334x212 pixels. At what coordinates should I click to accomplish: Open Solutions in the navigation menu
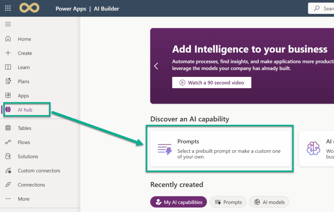[x=28, y=157]
